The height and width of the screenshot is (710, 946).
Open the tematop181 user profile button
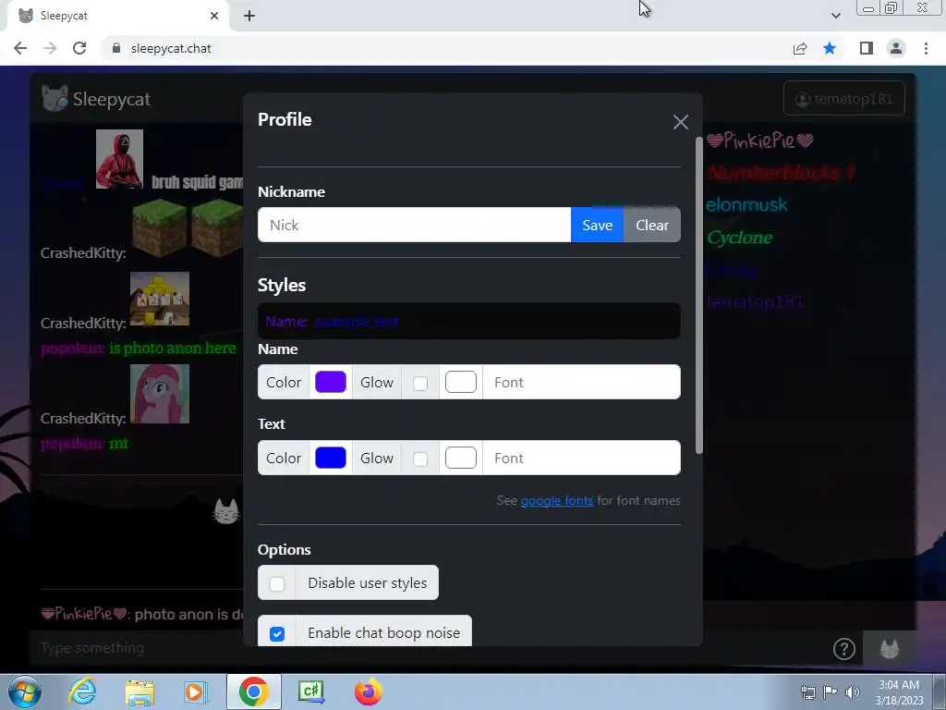click(x=844, y=98)
